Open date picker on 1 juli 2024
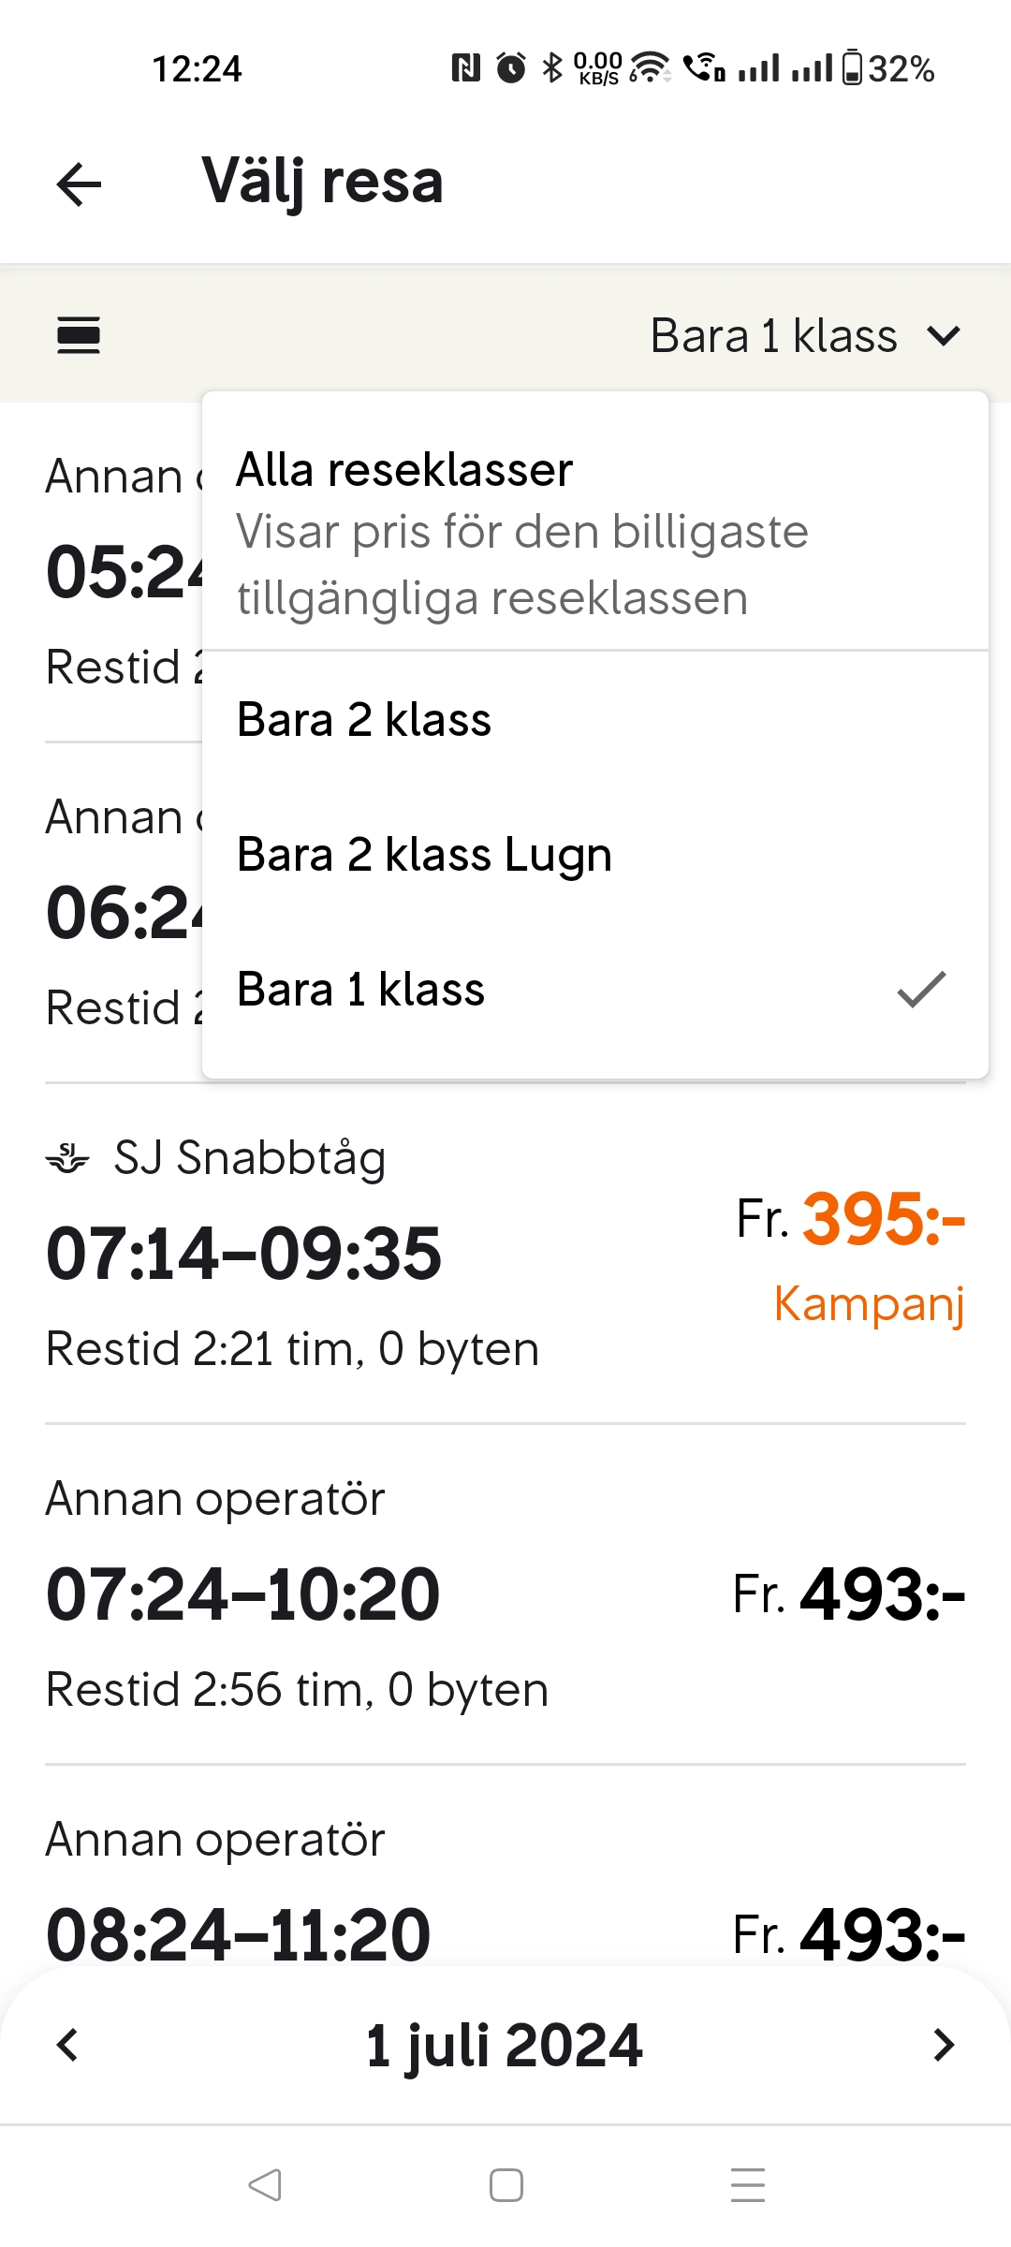1011x2247 pixels. (x=504, y=2045)
